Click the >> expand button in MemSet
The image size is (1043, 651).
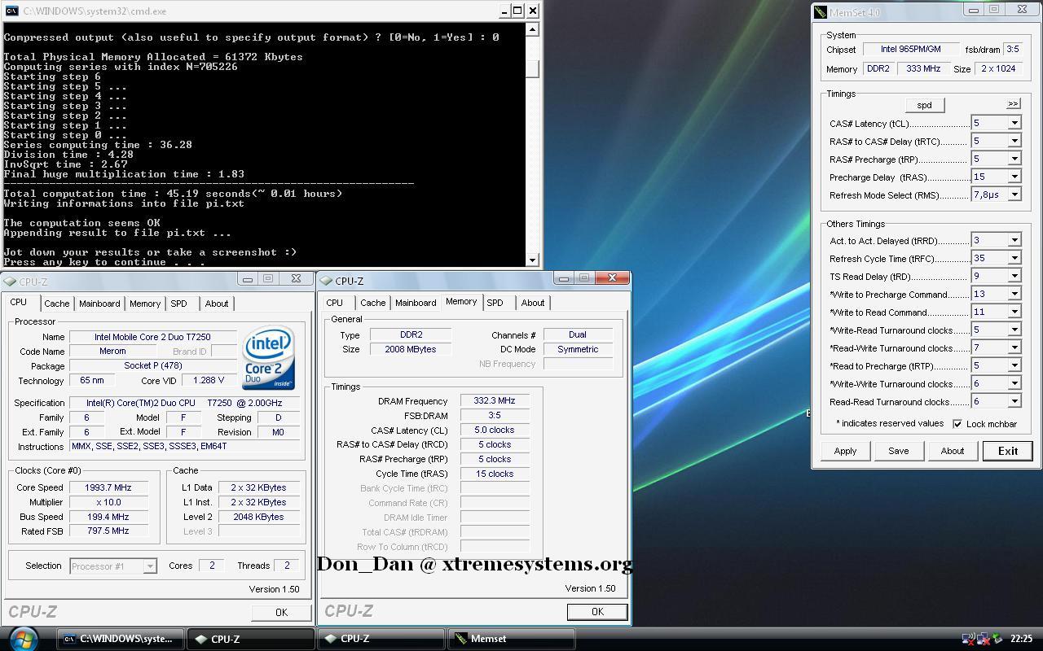(x=1013, y=104)
